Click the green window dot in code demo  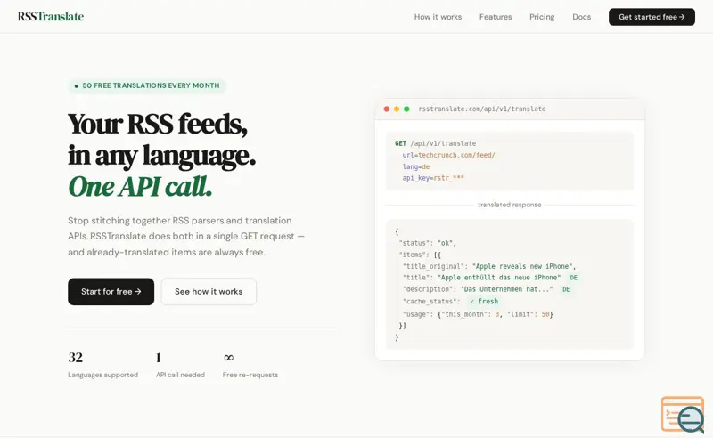(406, 109)
